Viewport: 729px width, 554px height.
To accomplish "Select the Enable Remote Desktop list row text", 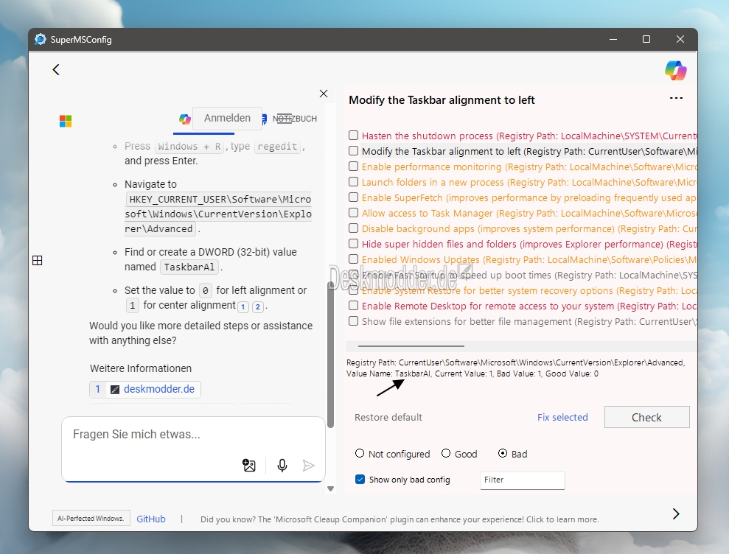I will [529, 306].
